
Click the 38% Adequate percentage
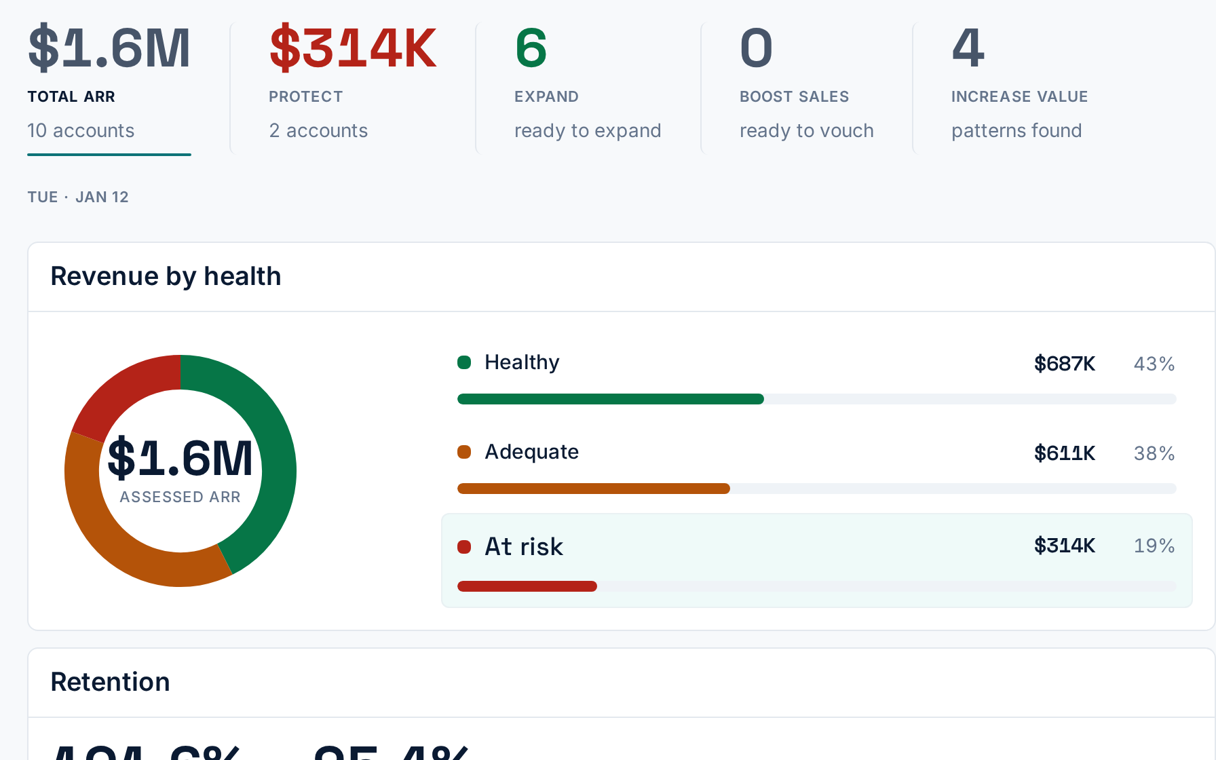[1154, 453]
